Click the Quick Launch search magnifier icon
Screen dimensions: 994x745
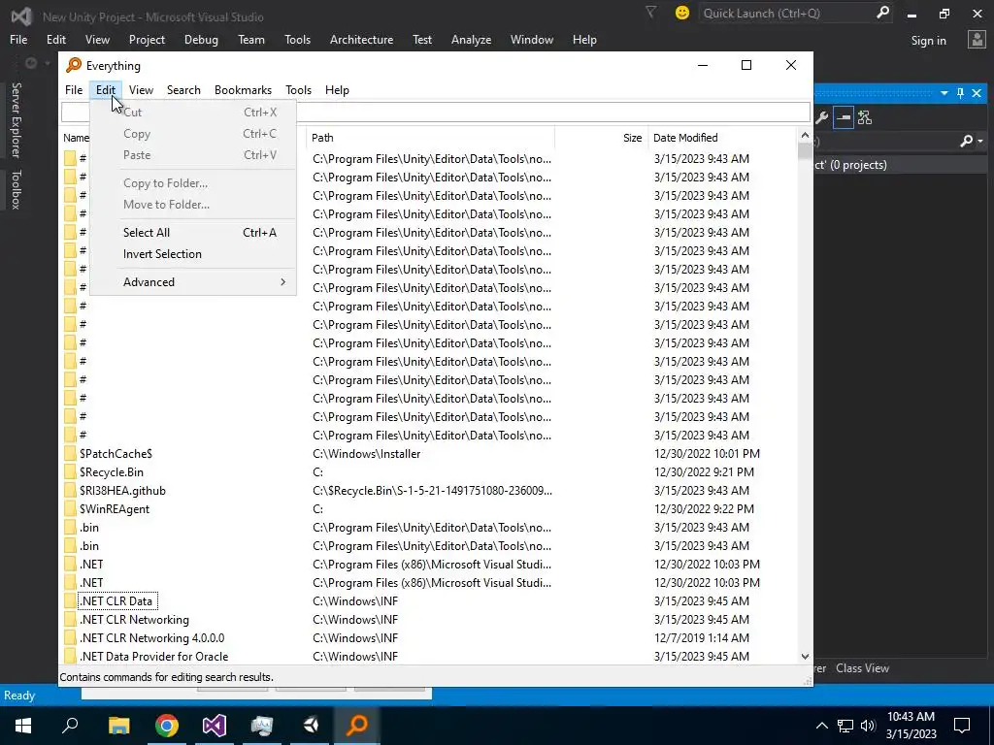click(882, 13)
